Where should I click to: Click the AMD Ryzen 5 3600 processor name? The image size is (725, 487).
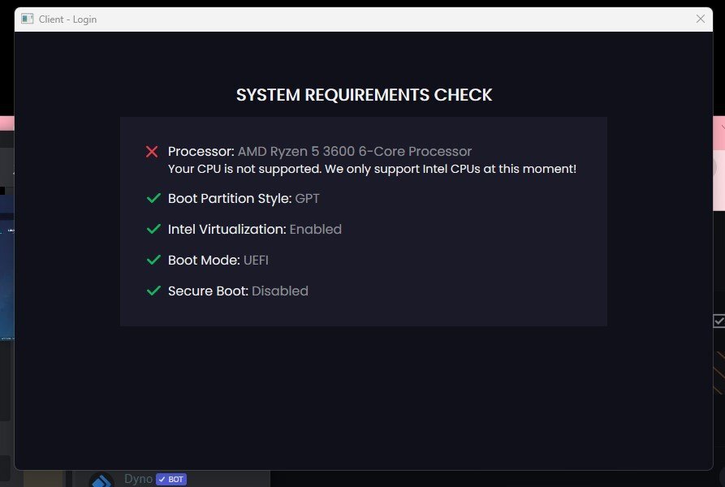coord(354,152)
